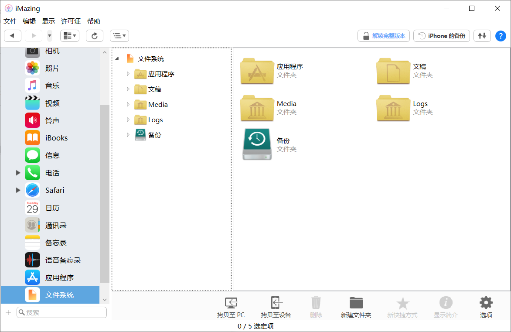Viewport: 511px width, 332px height.
Task: Open Photos (照片) in sidebar
Action: 51,68
